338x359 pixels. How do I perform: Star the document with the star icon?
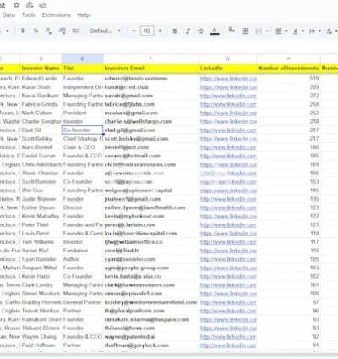point(17,5)
